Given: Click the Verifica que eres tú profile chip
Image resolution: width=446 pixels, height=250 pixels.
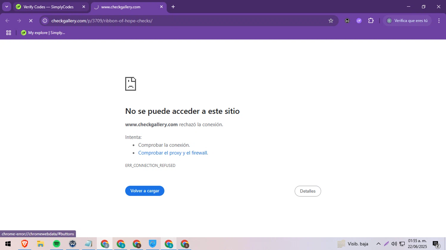Looking at the screenshot, I should coord(407,21).
